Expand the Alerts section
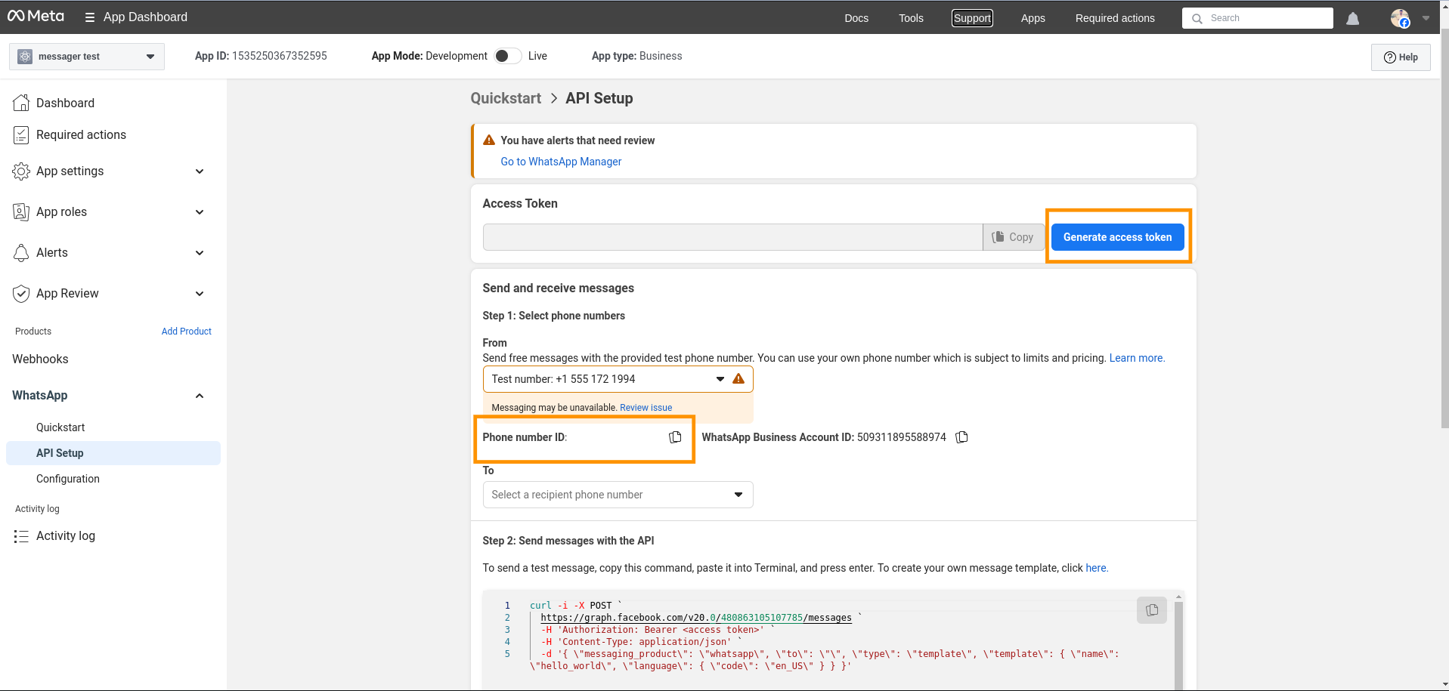The width and height of the screenshot is (1449, 691). point(200,253)
